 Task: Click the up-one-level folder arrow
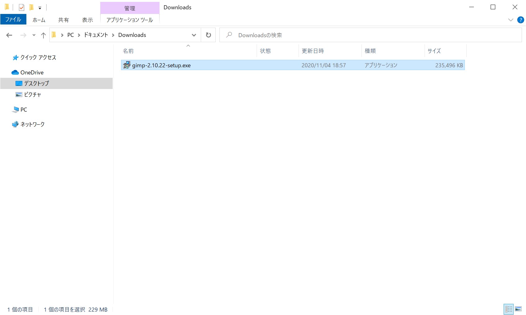(43, 35)
